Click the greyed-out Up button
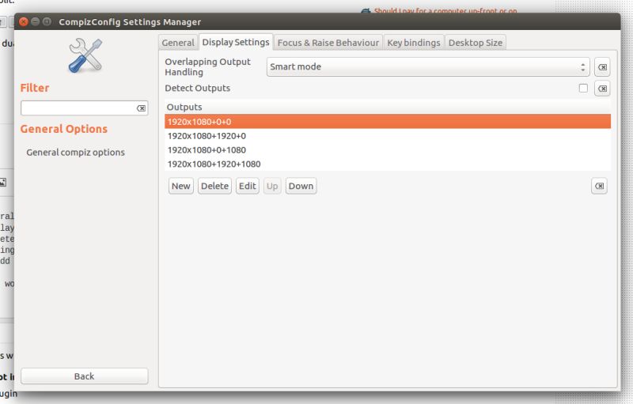Viewport: 633px width, 404px height. click(x=272, y=186)
